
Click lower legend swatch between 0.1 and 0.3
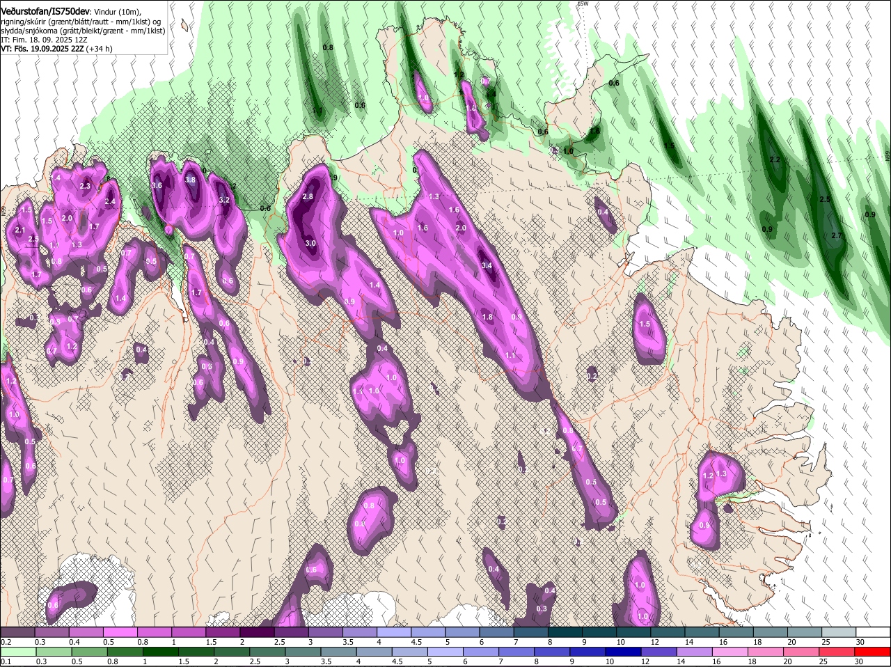tap(17, 651)
